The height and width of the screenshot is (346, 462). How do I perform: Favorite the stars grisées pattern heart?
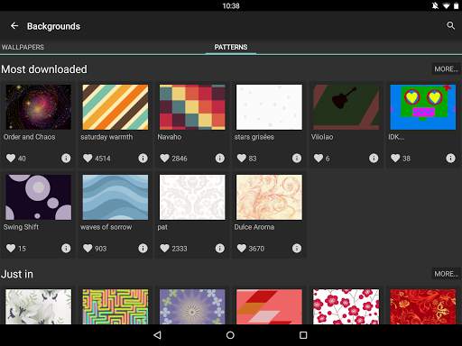pos(242,158)
